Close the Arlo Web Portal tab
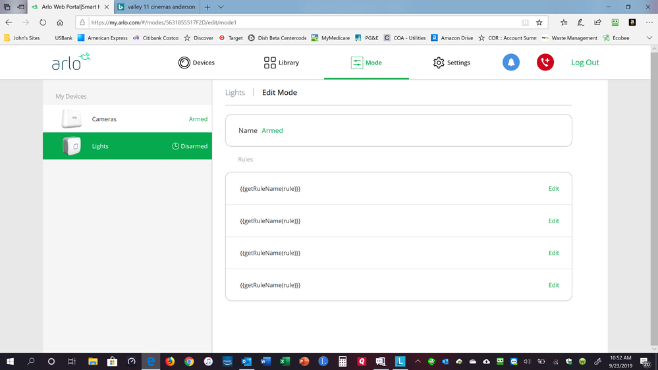The height and width of the screenshot is (370, 658). point(107,7)
